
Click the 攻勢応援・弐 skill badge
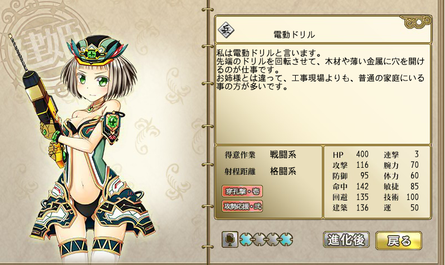[x=242, y=206]
